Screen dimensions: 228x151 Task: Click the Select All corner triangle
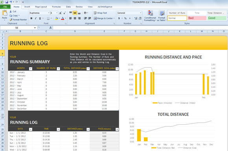[x=3, y=31]
